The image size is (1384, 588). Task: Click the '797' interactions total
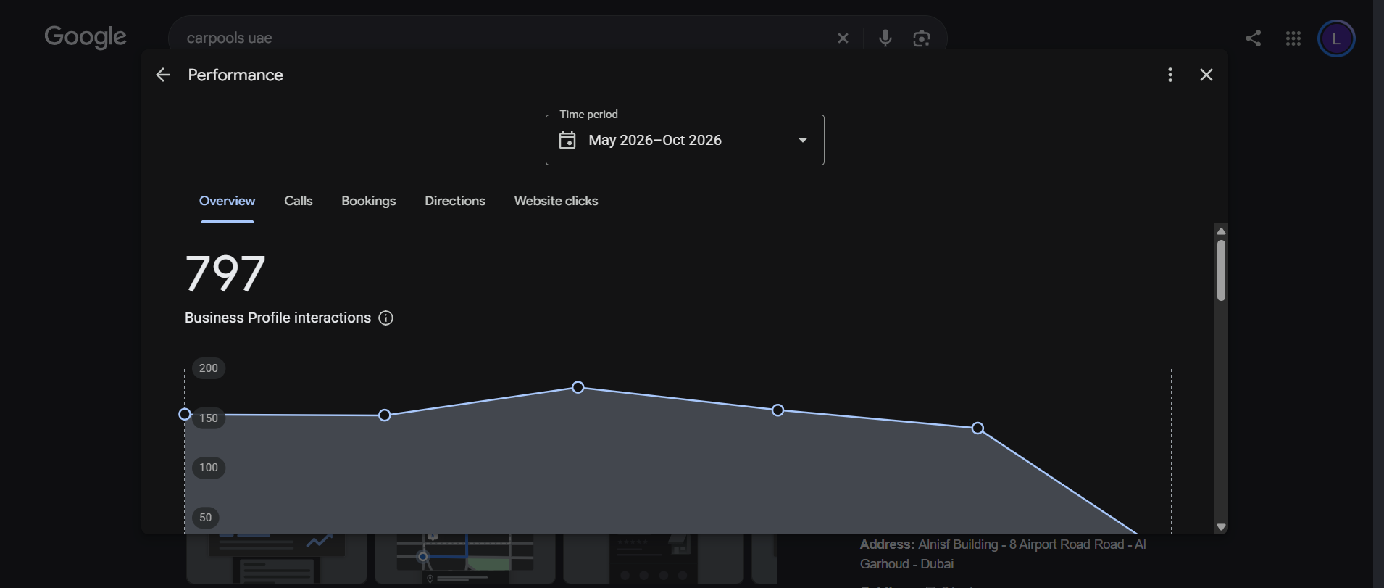(x=225, y=273)
